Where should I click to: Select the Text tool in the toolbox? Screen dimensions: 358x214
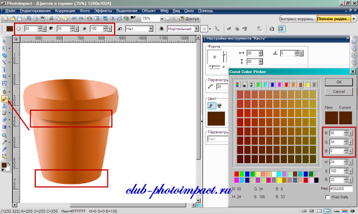point(4,69)
